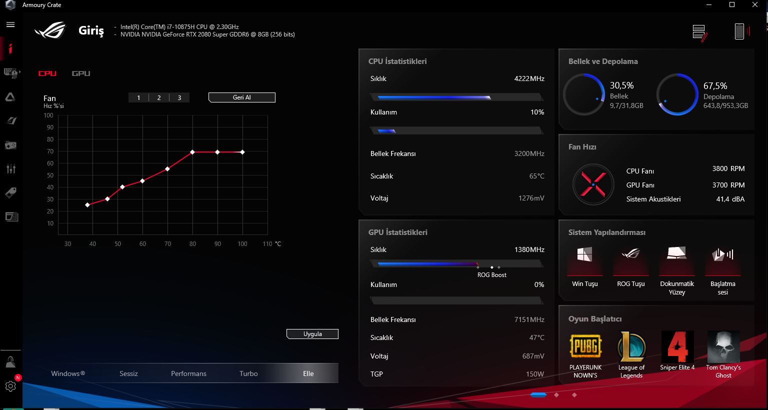
Task: Switch to the CPU fan curve tab
Action: pos(47,73)
